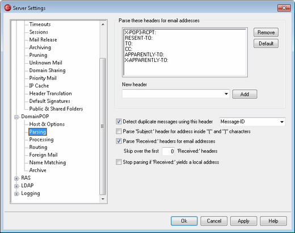
Task: Select Host & Options in the tree
Action: (x=47, y=124)
